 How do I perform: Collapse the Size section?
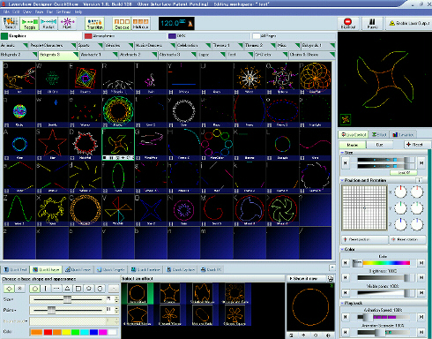pyautogui.click(x=342, y=153)
